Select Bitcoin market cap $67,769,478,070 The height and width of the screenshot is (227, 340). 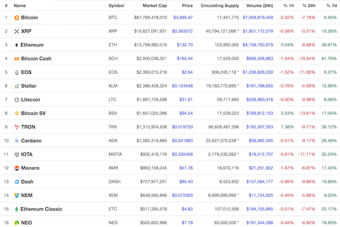coord(151,18)
